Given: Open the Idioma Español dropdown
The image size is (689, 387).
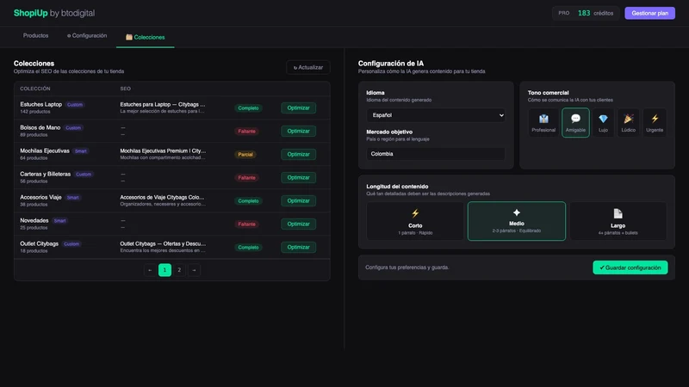Looking at the screenshot, I should click(x=436, y=115).
